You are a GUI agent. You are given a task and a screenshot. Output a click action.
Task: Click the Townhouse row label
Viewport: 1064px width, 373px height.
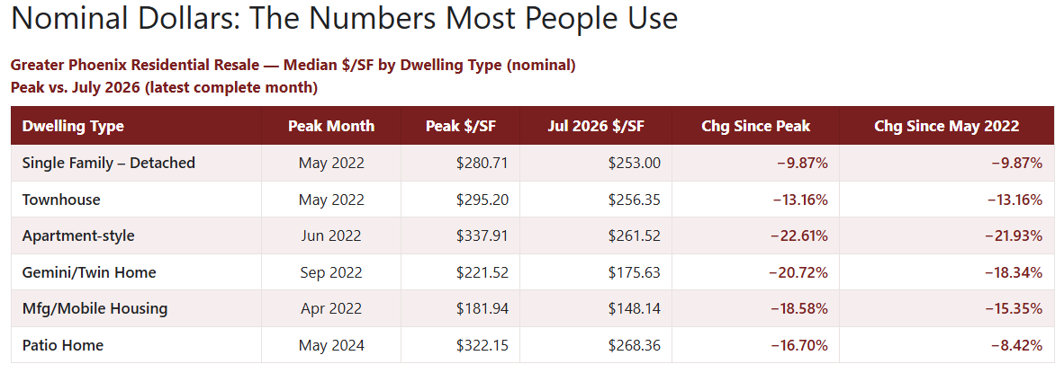pyautogui.click(x=61, y=200)
